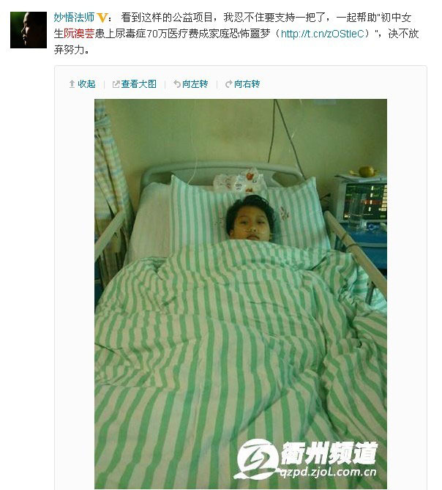Click the striped blanket in photo
Image resolution: width=442 pixels, height=490 pixels.
240,360
